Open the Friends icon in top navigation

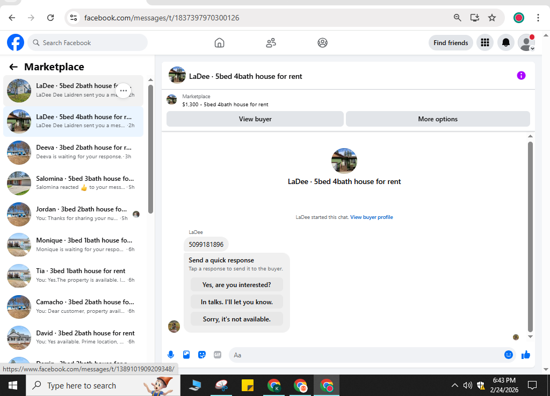271,43
